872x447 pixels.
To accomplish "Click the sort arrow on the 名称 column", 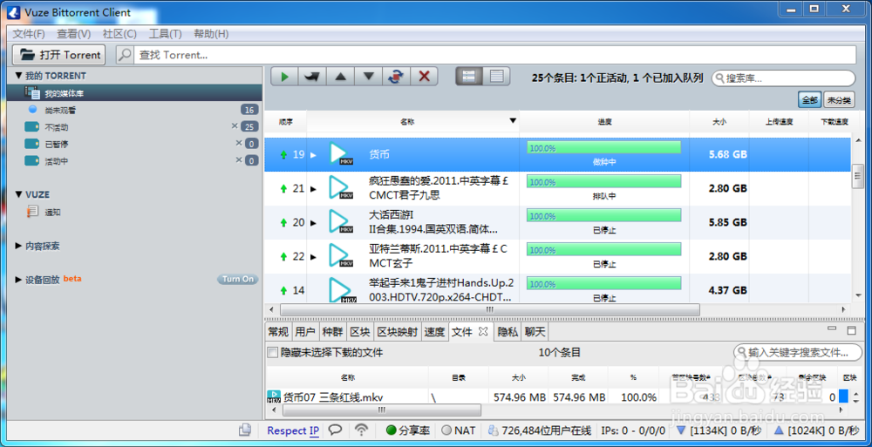I will pos(513,120).
